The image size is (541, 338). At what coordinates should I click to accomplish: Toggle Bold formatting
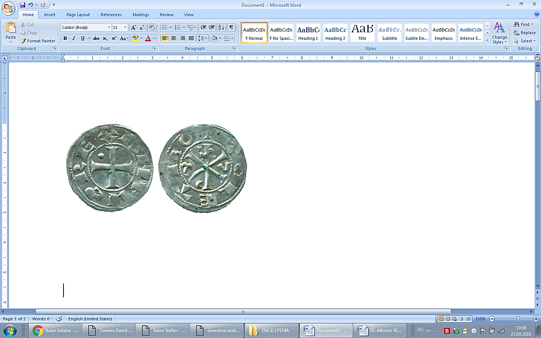tap(65, 38)
